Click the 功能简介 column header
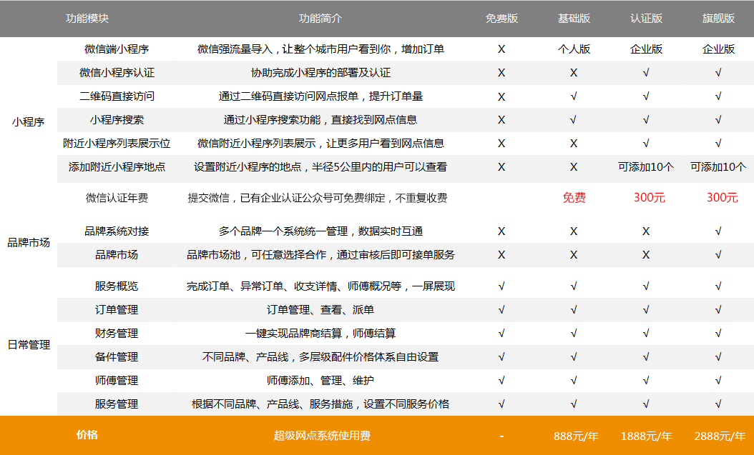This screenshot has height=455, width=754. 320,19
